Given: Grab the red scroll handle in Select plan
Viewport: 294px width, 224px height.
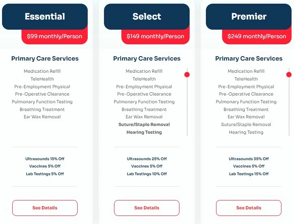Looking at the screenshot, I should click(x=187, y=74).
